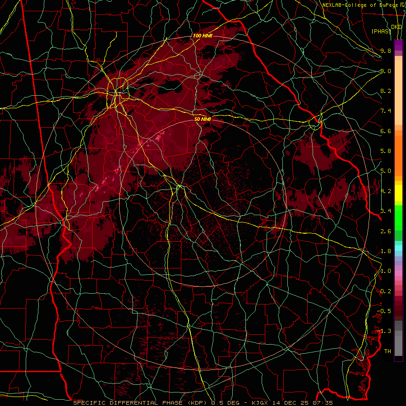Click the -1.3 value on the color scale
406x406 pixels.
384,331
